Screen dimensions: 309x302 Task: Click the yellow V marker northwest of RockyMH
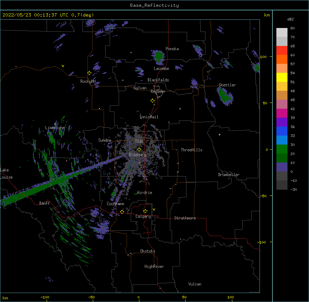63,66
